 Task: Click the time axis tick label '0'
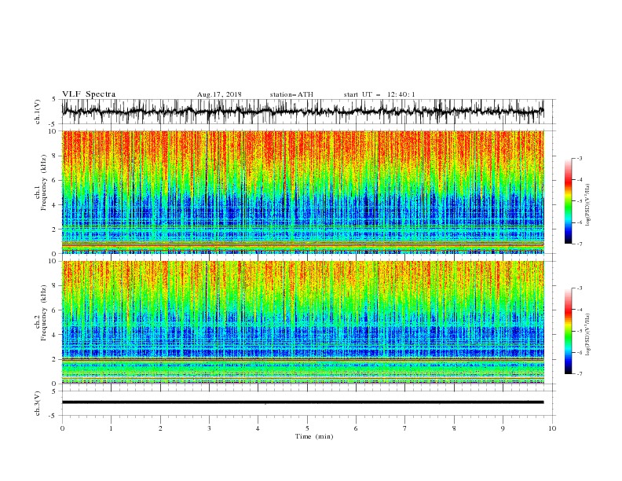pos(62,428)
